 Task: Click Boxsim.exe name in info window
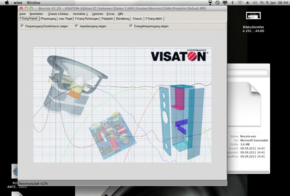pos(248,136)
